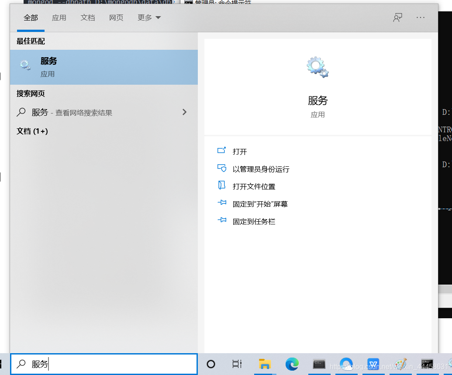
Task: Click the magnifier icon in search box
Action: tap(21, 364)
